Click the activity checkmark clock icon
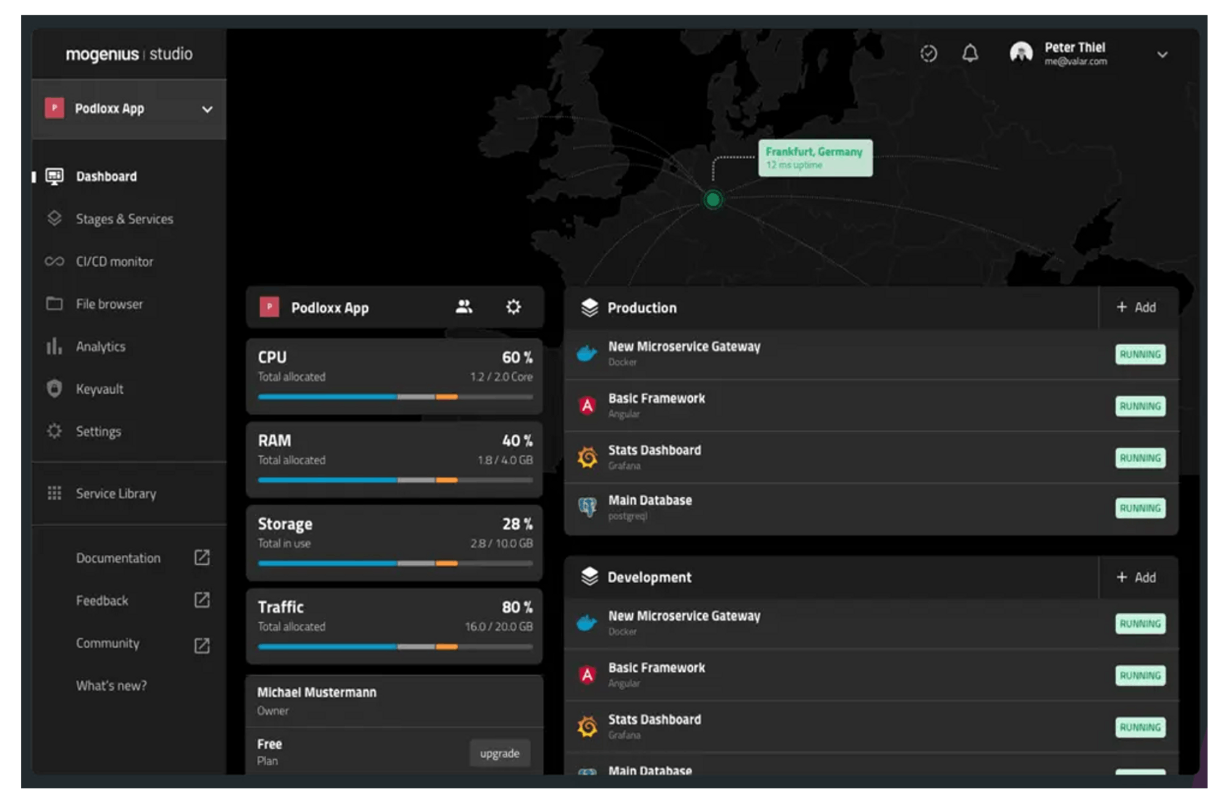This screenshot has height=801, width=1224. [x=928, y=54]
